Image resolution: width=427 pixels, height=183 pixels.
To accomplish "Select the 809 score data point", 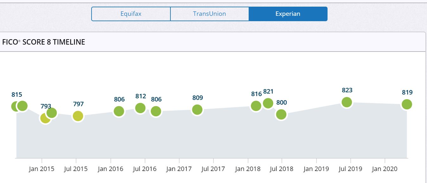I will point(197,110).
